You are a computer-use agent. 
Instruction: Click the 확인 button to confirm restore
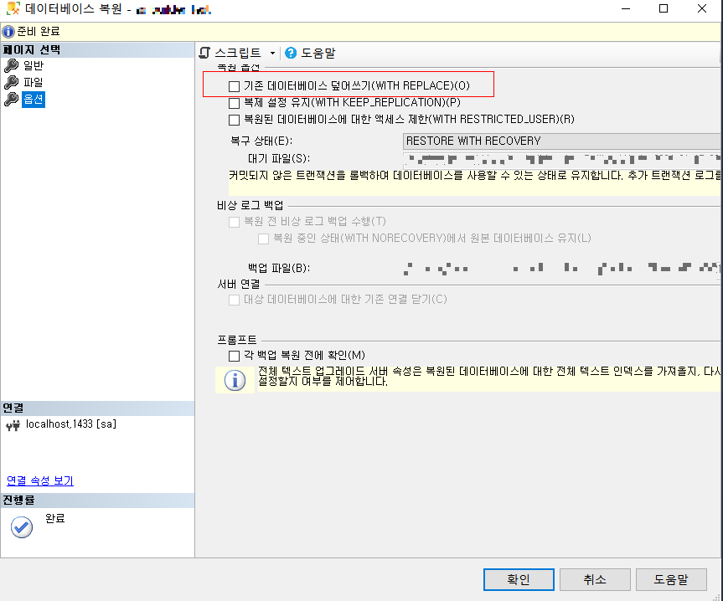point(518,578)
